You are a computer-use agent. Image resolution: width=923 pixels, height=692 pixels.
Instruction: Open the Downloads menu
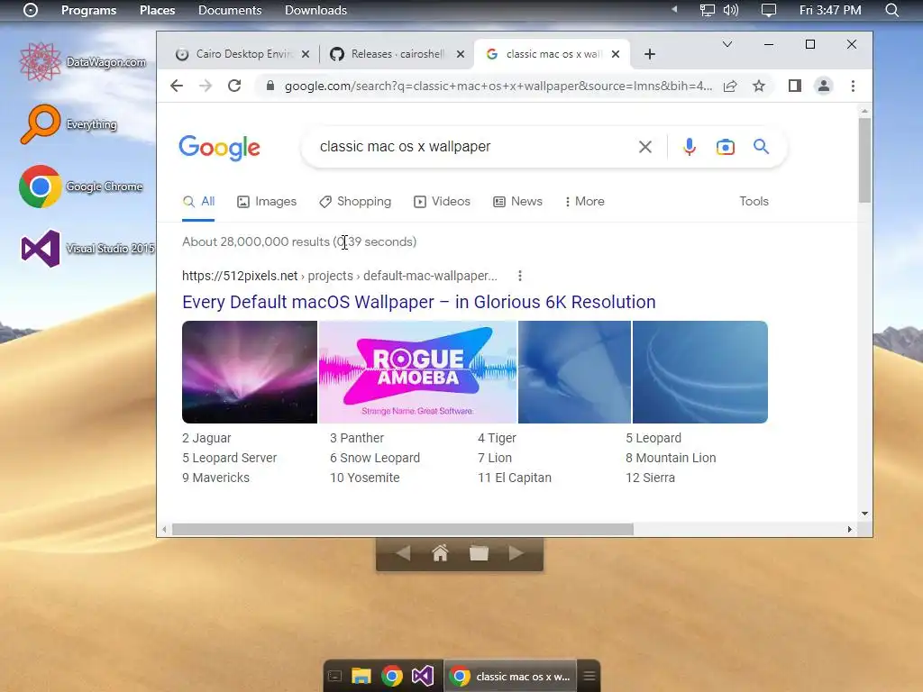[x=315, y=10]
